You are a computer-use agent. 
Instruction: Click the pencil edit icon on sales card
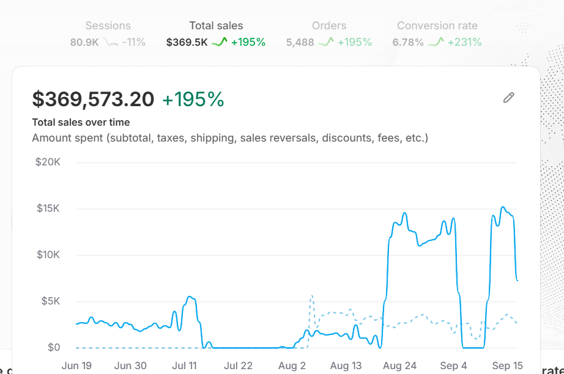point(508,98)
